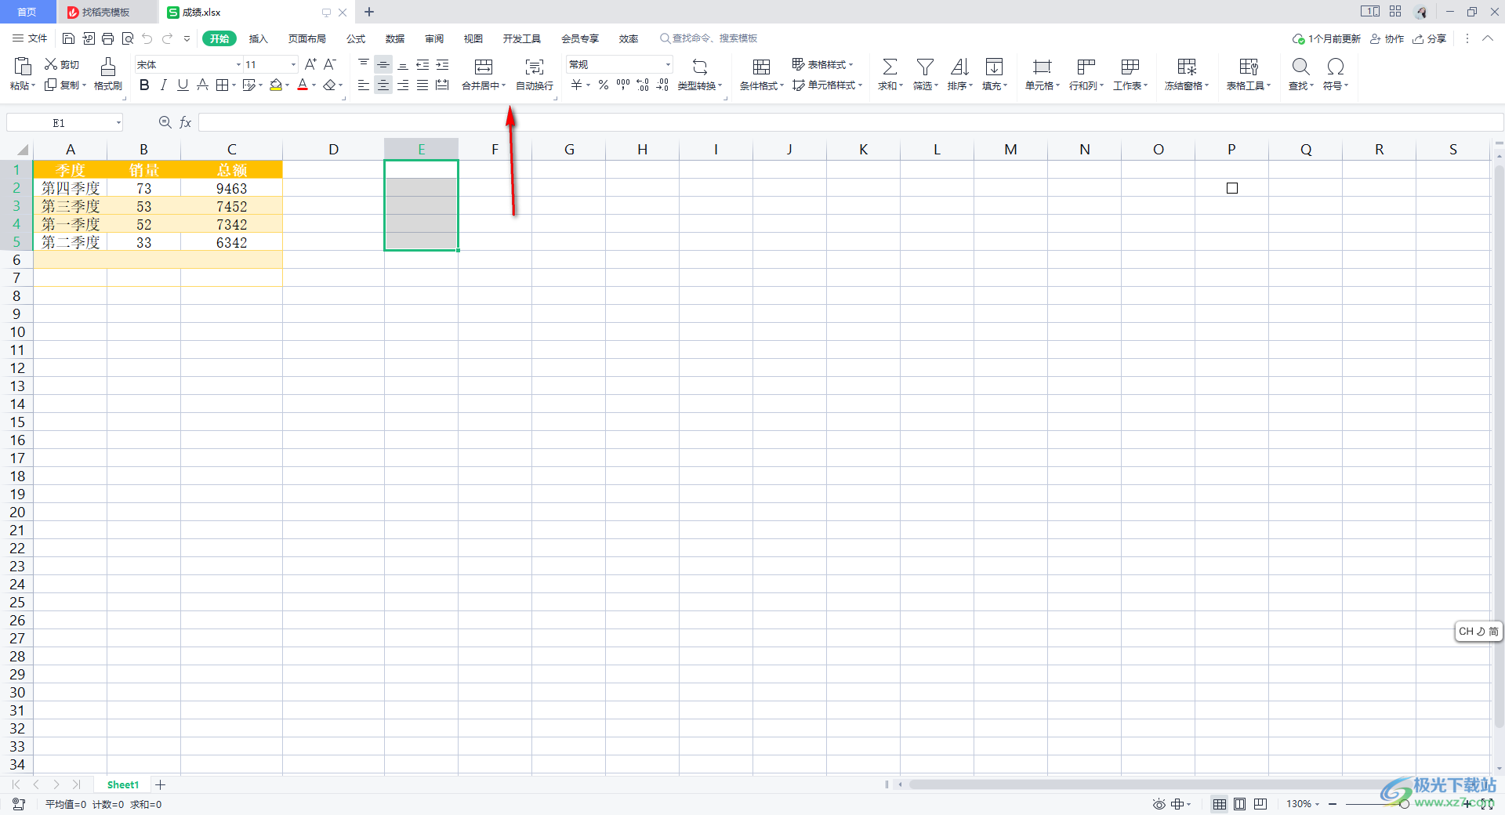Image resolution: width=1505 pixels, height=815 pixels.
Task: Toggle align text left
Action: pyautogui.click(x=364, y=85)
